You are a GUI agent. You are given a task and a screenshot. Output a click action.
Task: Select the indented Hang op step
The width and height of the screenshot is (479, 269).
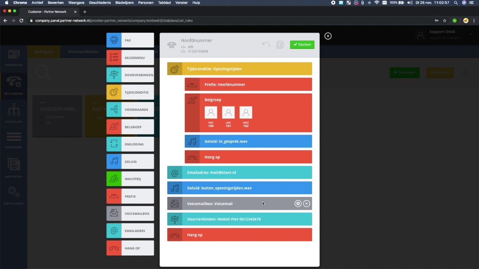tap(248, 157)
